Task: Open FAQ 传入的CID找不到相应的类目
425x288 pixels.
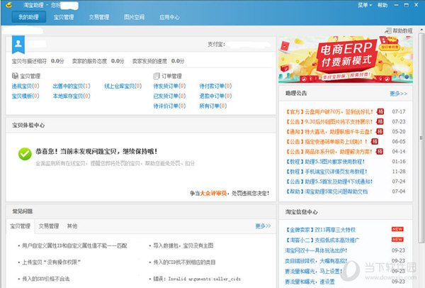Action: pyautogui.click(x=184, y=262)
